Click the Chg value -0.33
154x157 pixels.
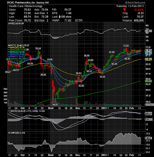140,13
